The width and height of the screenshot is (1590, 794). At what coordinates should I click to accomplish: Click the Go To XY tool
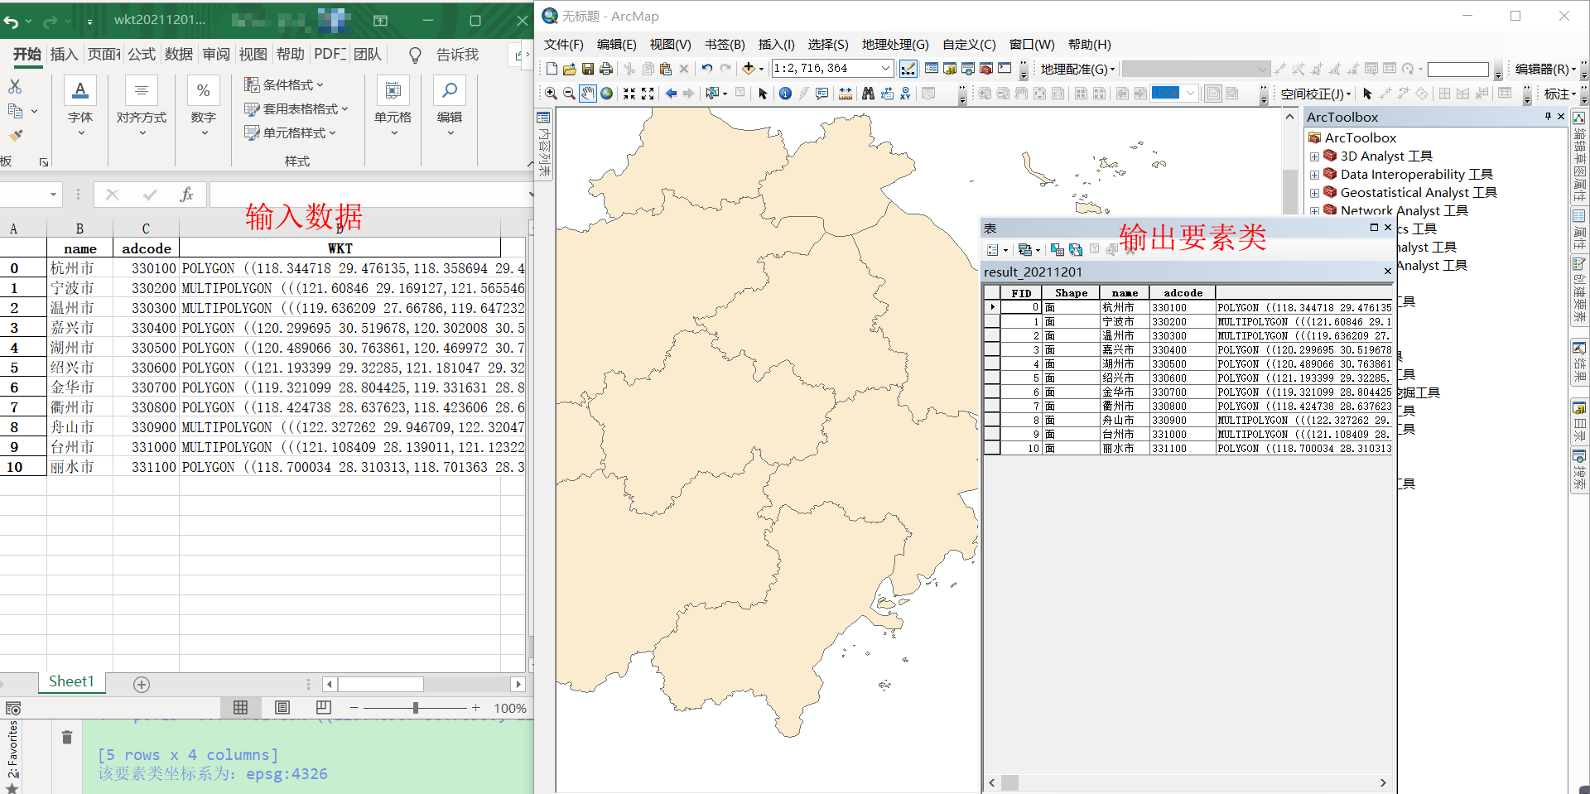pos(905,94)
